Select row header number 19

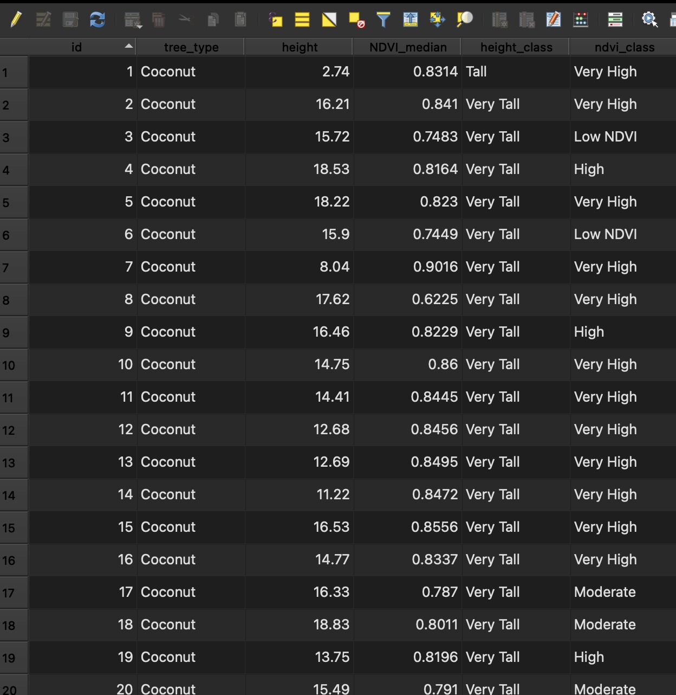click(x=14, y=658)
